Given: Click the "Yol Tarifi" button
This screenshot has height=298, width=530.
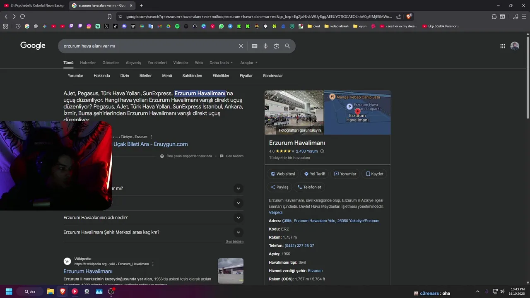Looking at the screenshot, I should pos(315,174).
